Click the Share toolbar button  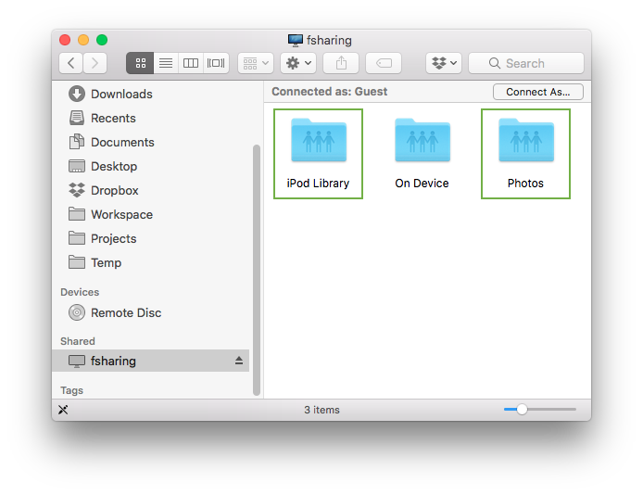tap(341, 63)
